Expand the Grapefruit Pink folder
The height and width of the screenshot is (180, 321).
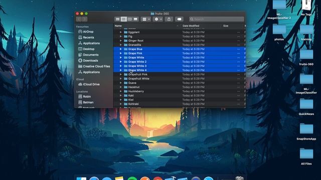(120, 74)
